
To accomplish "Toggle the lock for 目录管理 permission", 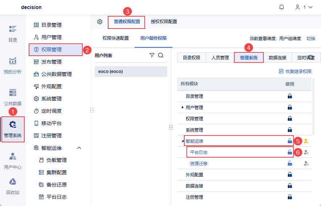I will (x=289, y=96).
